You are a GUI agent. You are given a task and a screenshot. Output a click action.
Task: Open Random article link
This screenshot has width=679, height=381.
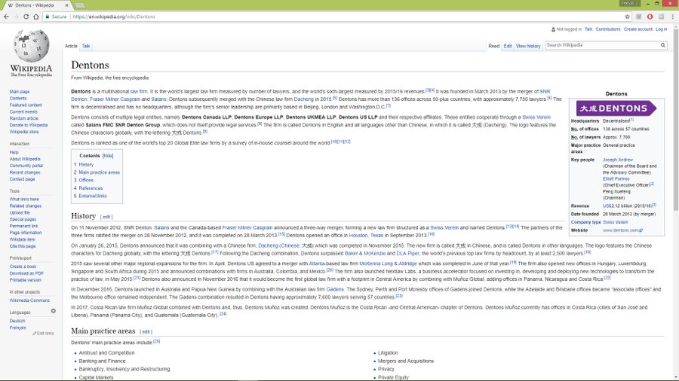(24, 118)
